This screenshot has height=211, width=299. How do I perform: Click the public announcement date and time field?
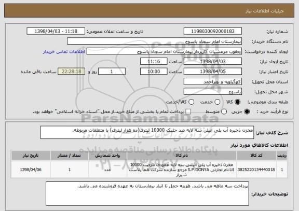point(56,31)
